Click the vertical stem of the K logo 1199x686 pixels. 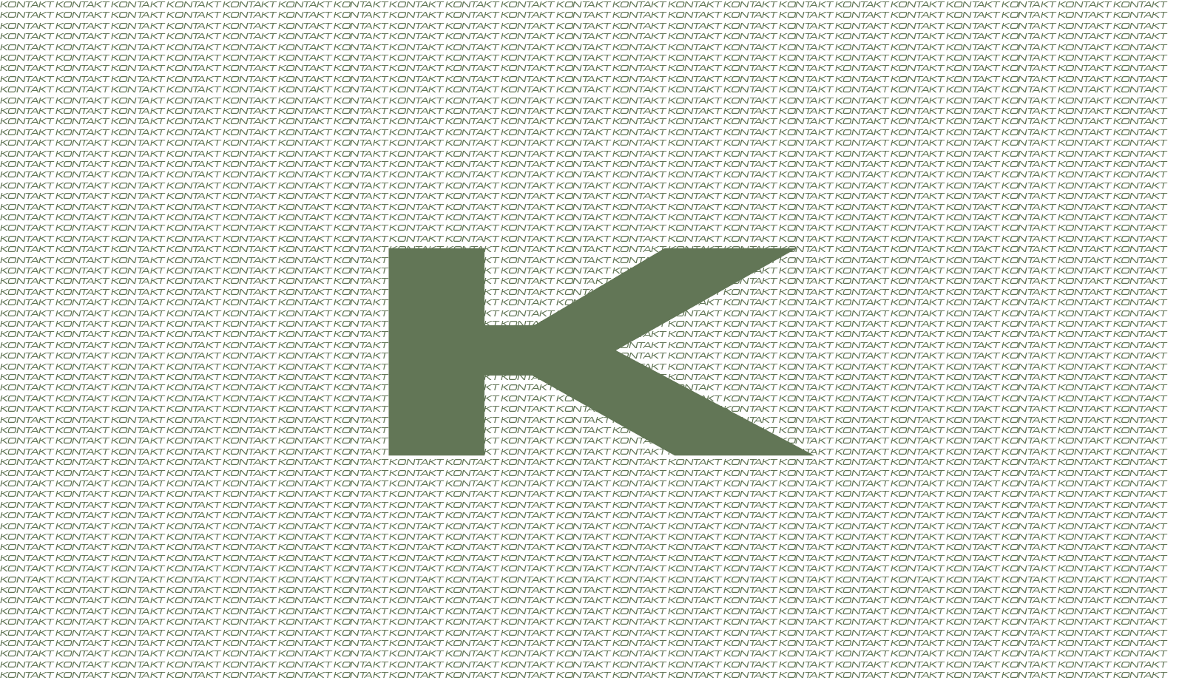point(436,351)
